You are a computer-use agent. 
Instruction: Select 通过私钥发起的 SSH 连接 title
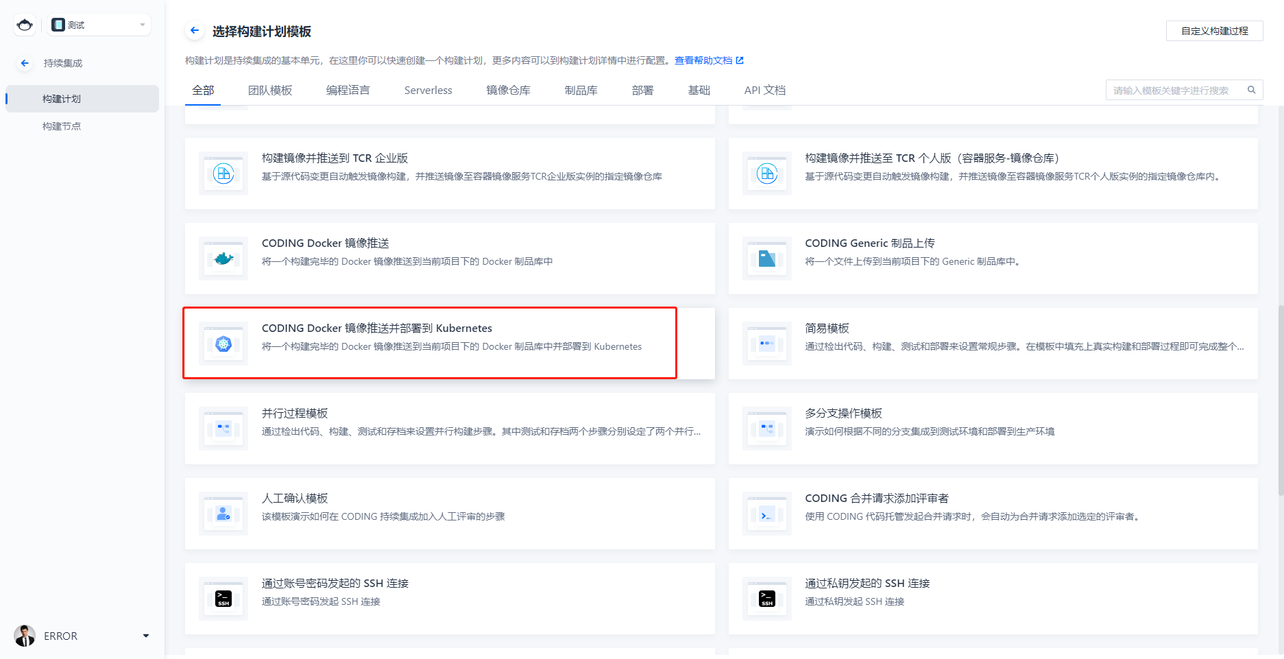point(867,584)
